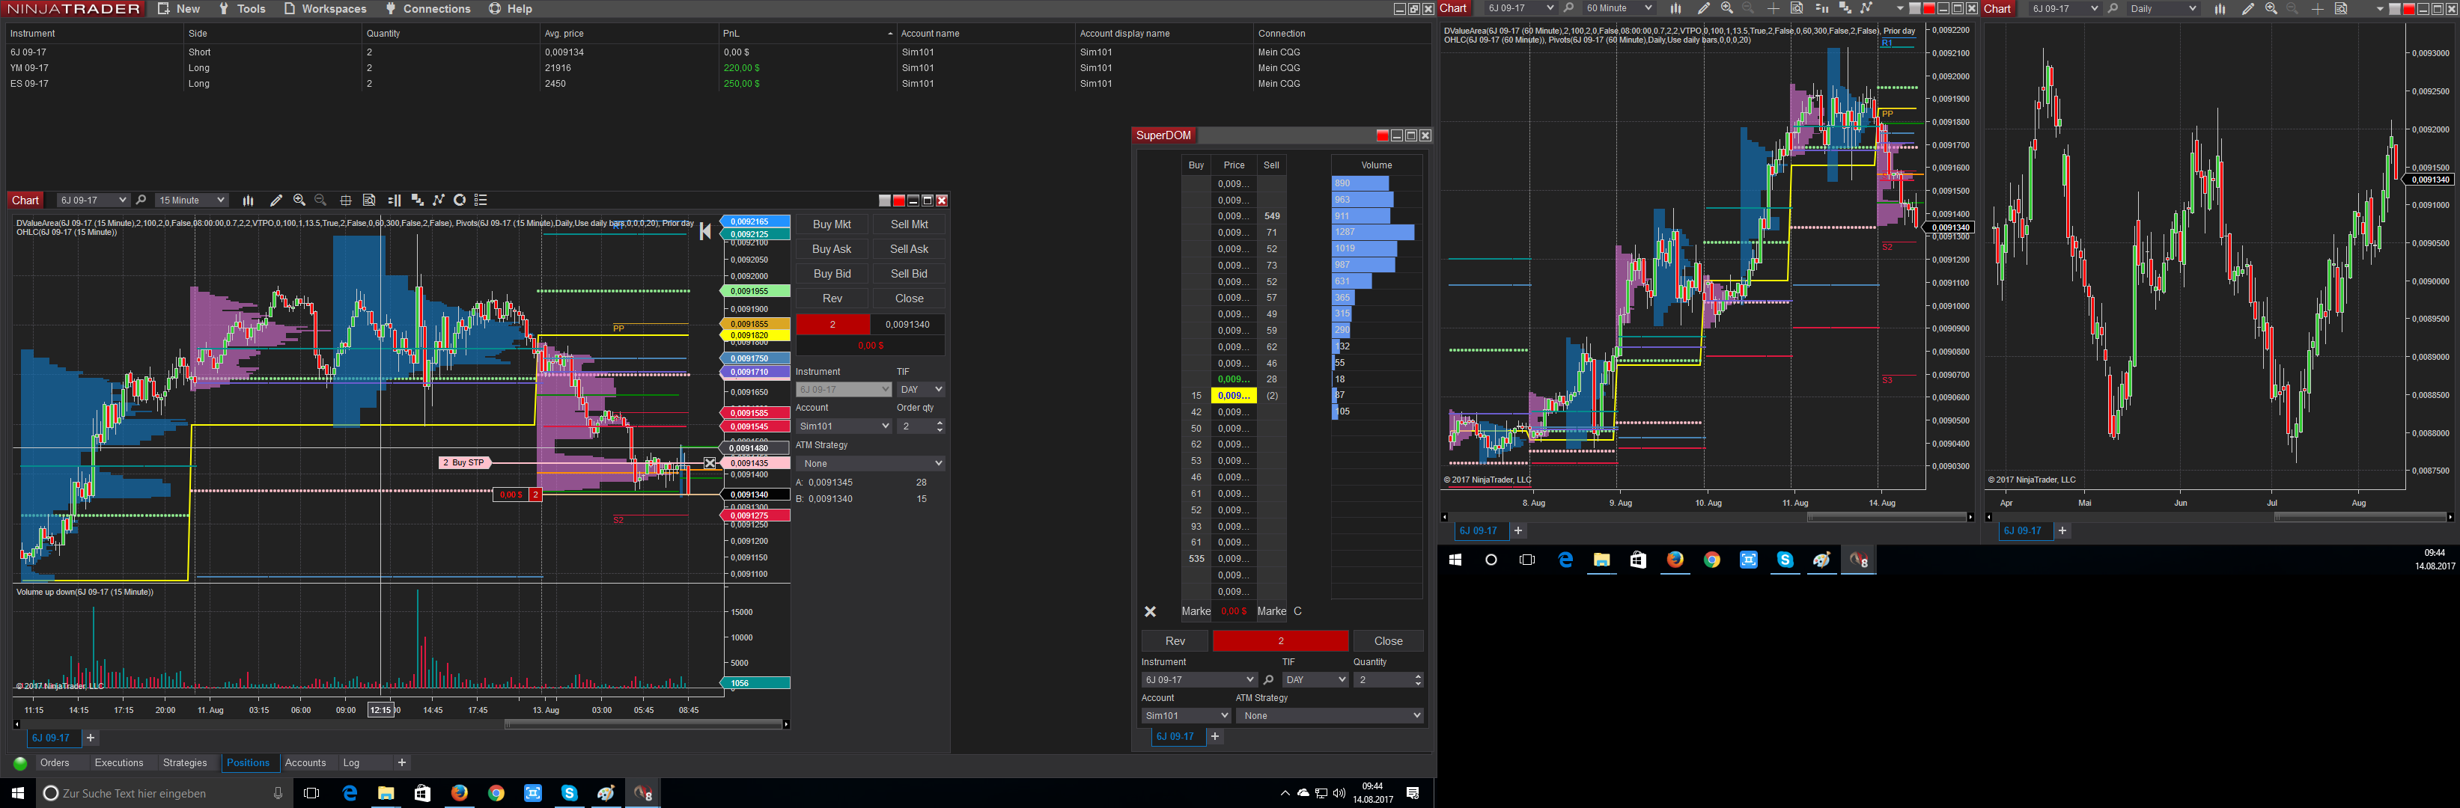
Task: Open Firefox from the left taskbar
Action: [x=460, y=794]
